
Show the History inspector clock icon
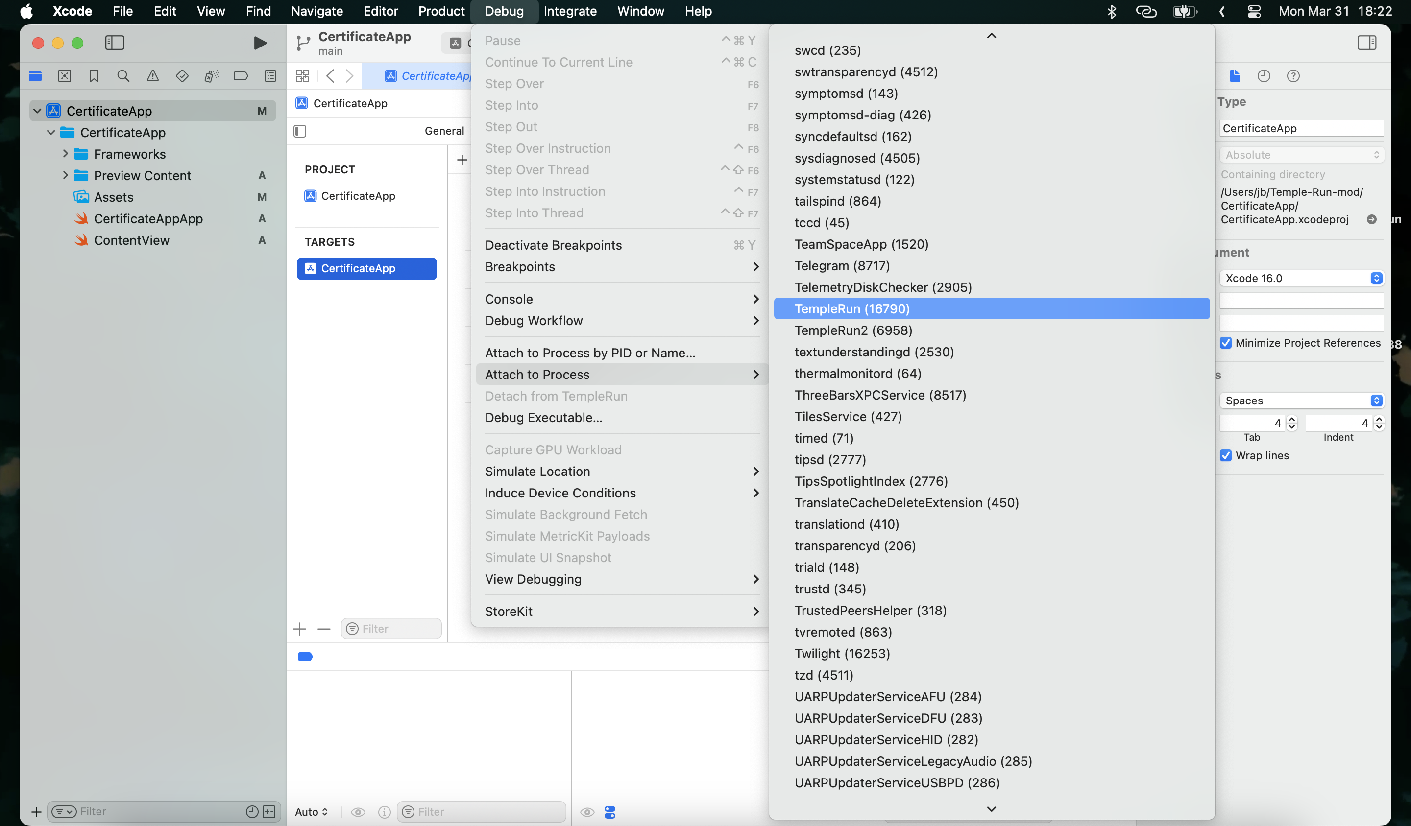(x=1264, y=76)
